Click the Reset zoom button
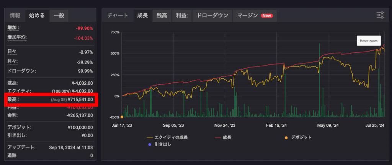 pyautogui.click(x=369, y=40)
